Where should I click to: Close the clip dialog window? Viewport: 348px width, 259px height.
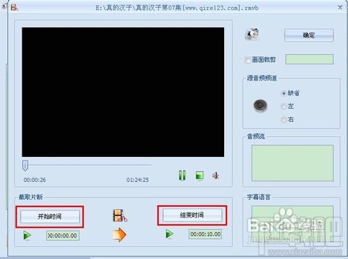pos(340,8)
